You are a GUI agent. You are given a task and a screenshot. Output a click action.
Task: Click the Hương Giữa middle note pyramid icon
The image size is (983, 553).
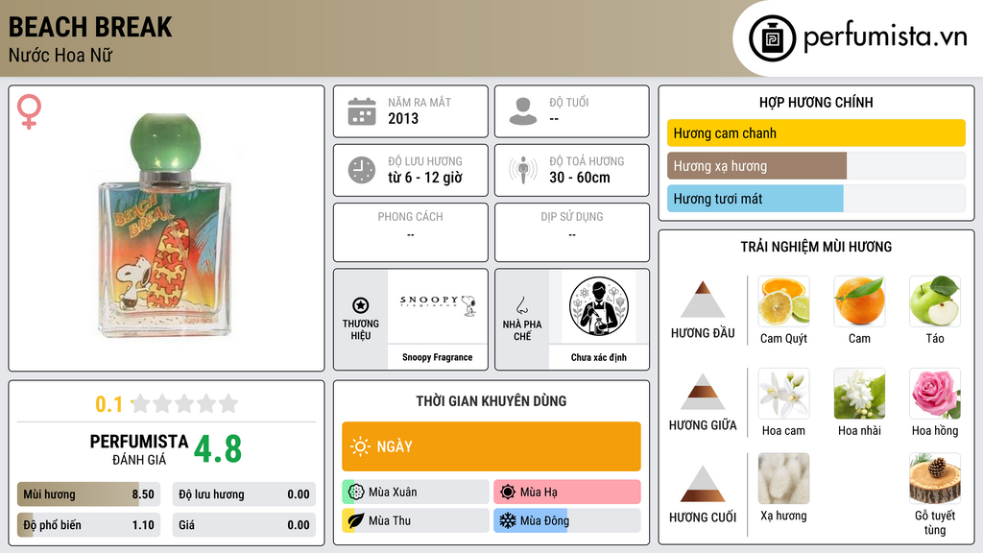[703, 392]
